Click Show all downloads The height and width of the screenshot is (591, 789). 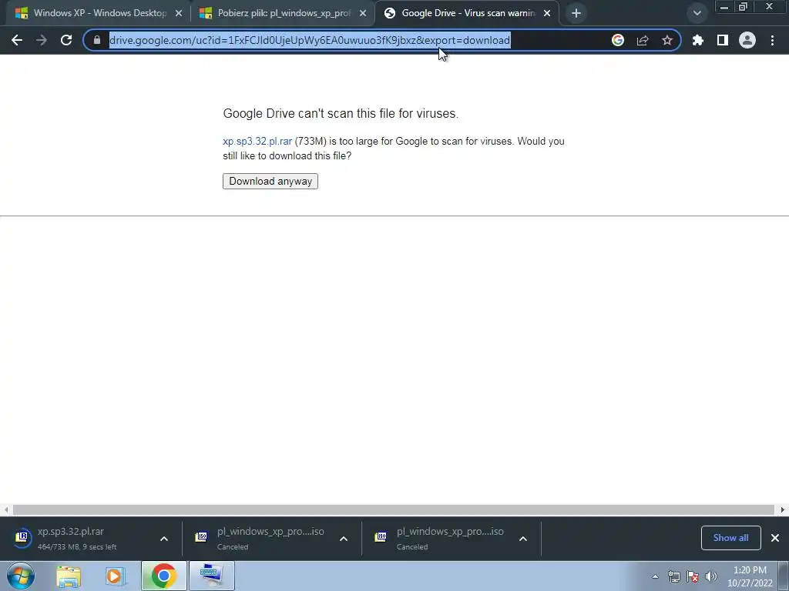click(730, 538)
